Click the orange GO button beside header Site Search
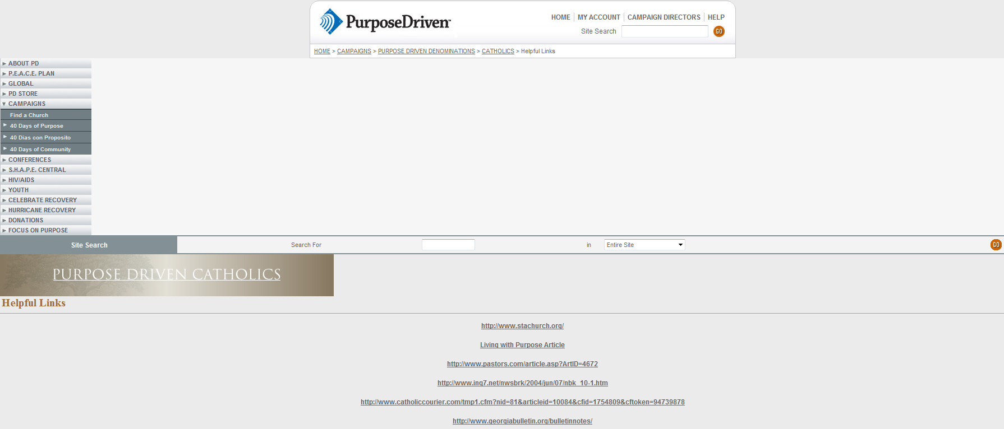1004x429 pixels. pyautogui.click(x=719, y=31)
